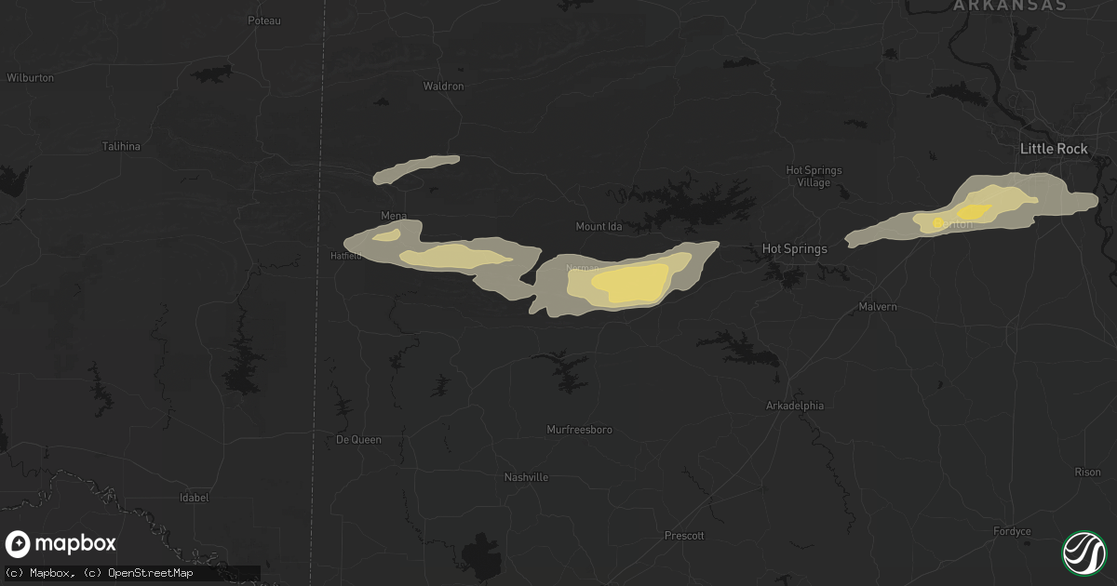Click the ARKANSAS state label
Screen dimensions: 1117x586
coord(1009,6)
